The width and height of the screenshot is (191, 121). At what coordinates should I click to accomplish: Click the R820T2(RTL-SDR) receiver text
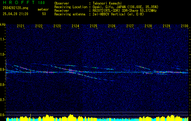click(124, 11)
